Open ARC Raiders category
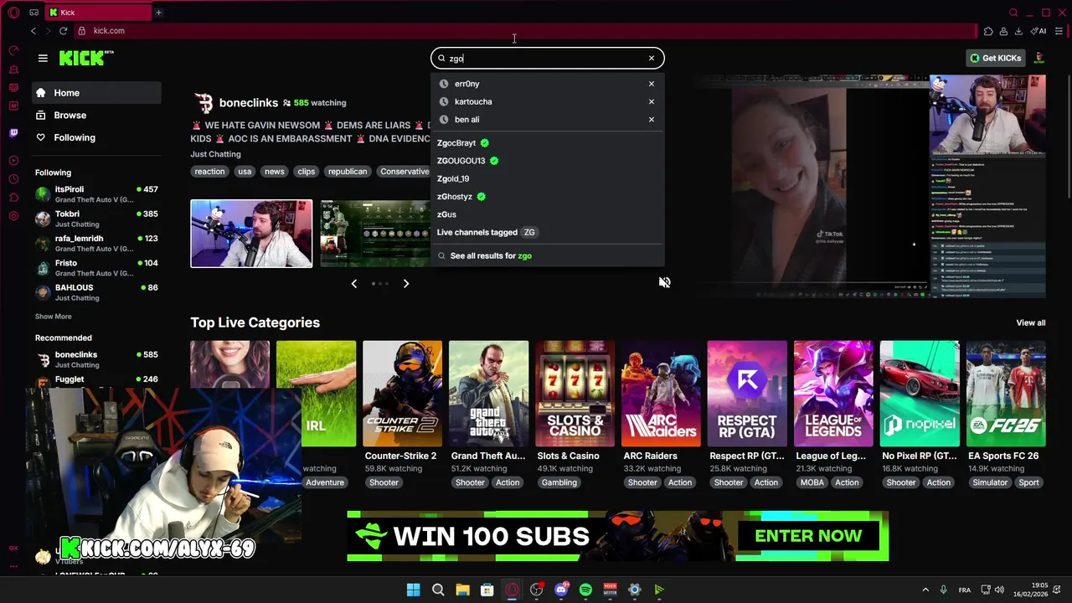Image resolution: width=1072 pixels, height=603 pixels. (x=661, y=394)
